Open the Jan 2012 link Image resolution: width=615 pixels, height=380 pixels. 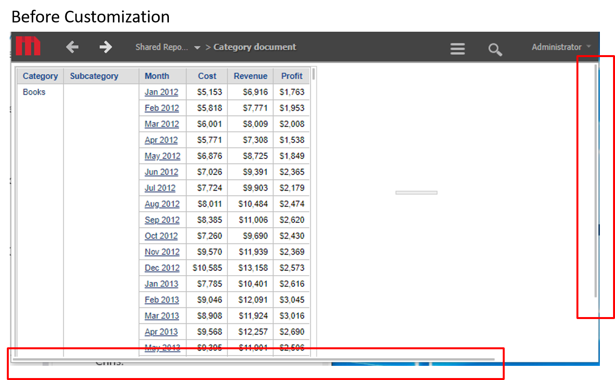click(x=162, y=92)
